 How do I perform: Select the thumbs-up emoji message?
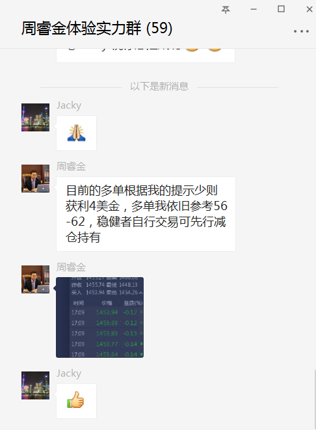click(77, 401)
